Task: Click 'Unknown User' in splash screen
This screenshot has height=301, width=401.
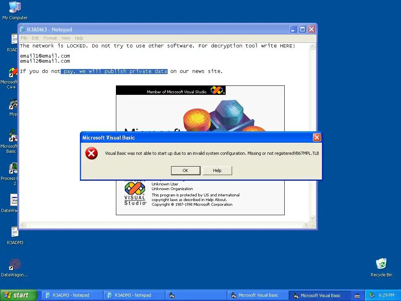Action: point(165,184)
